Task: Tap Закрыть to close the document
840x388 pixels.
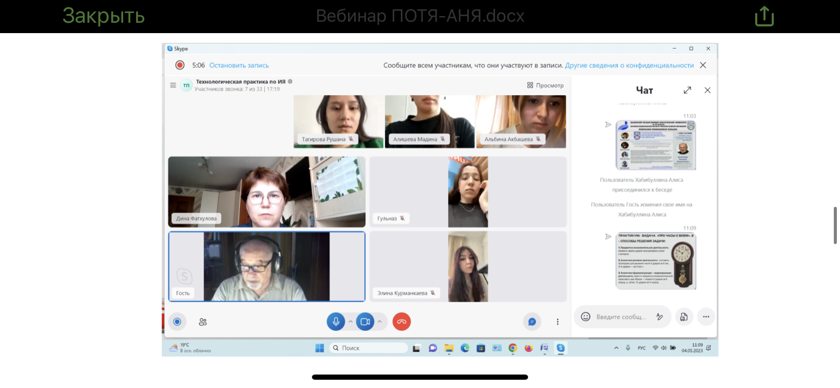Action: pos(103,16)
